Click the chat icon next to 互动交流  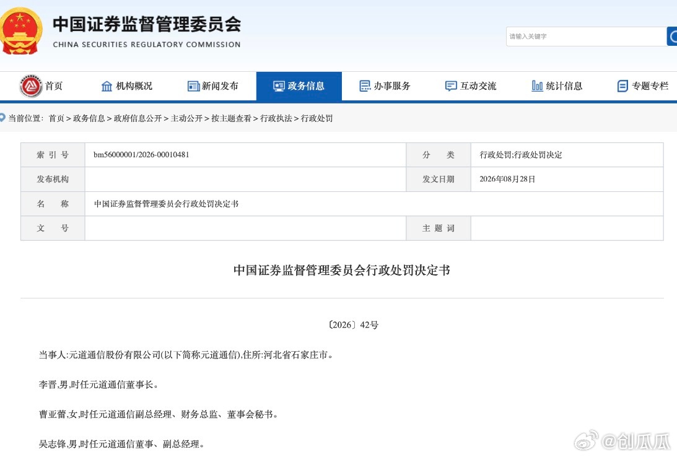pyautogui.click(x=451, y=86)
